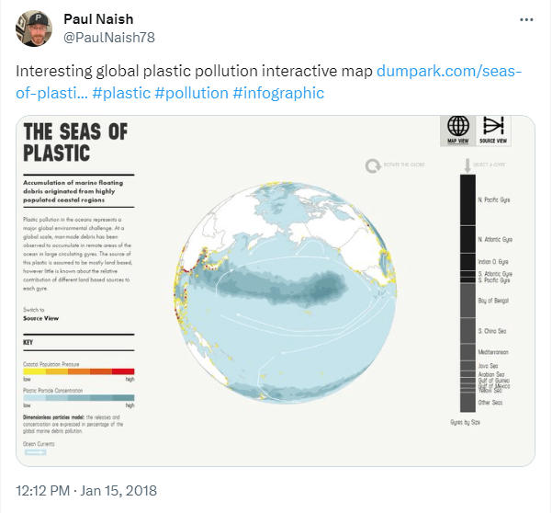Click the @PaulNaish78 handle
Screen dimensions: 552x513
click(102, 39)
